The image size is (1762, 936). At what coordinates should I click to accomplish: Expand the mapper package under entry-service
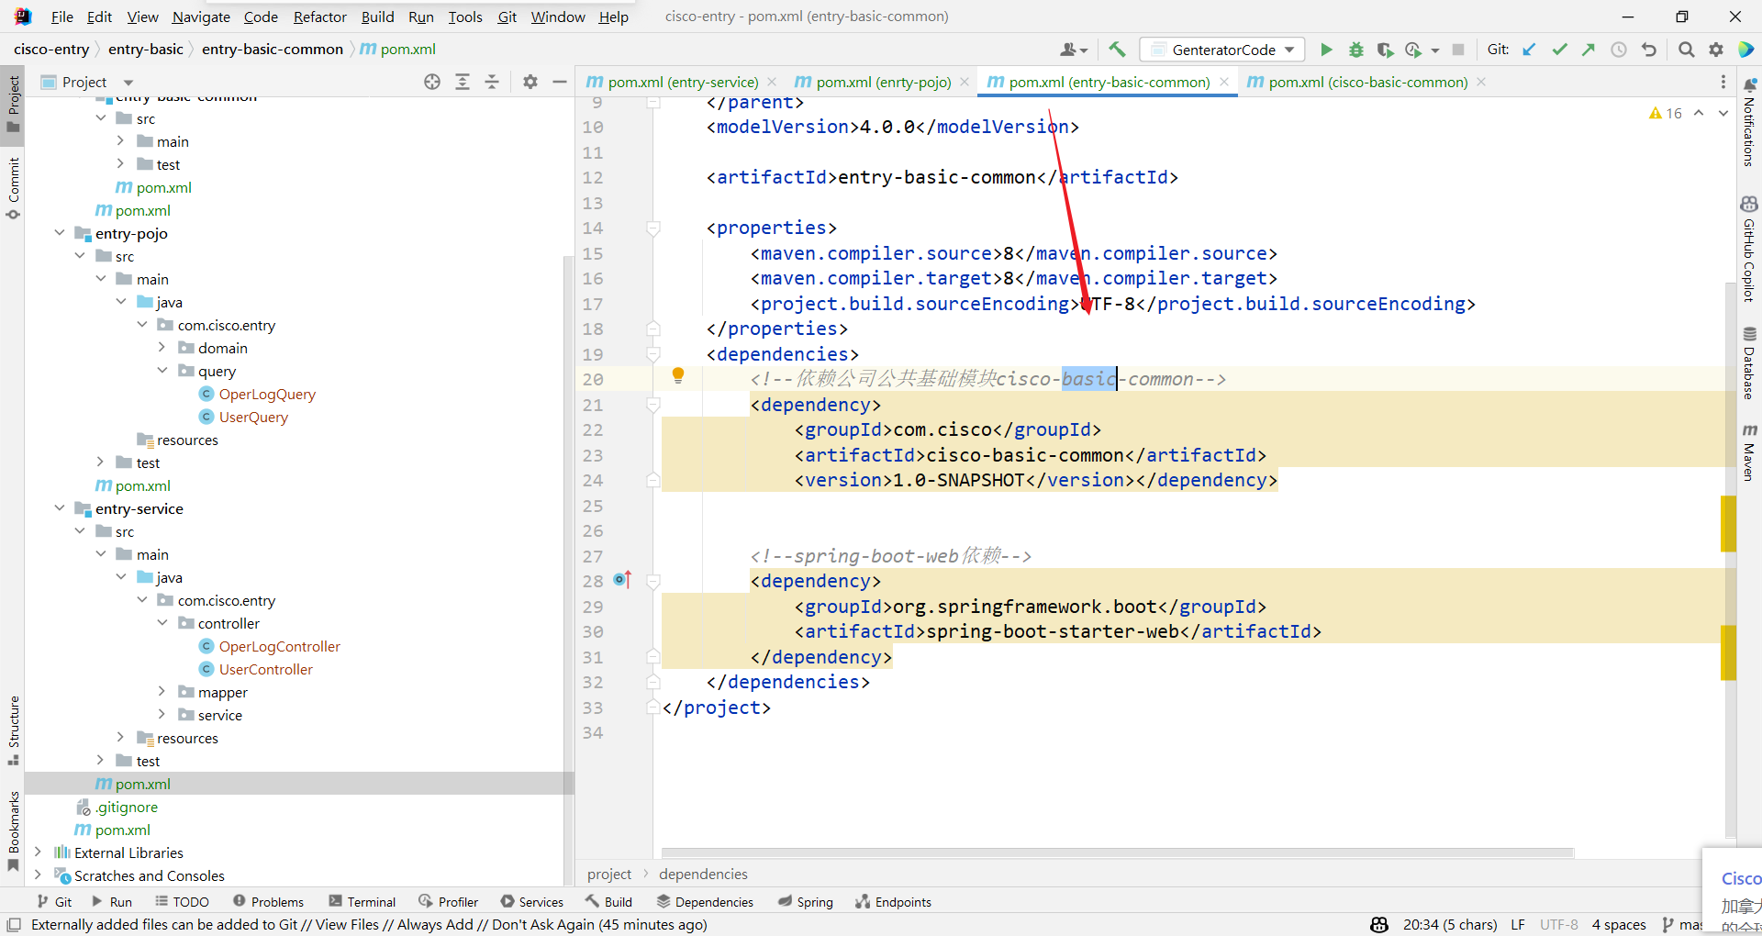(x=162, y=692)
